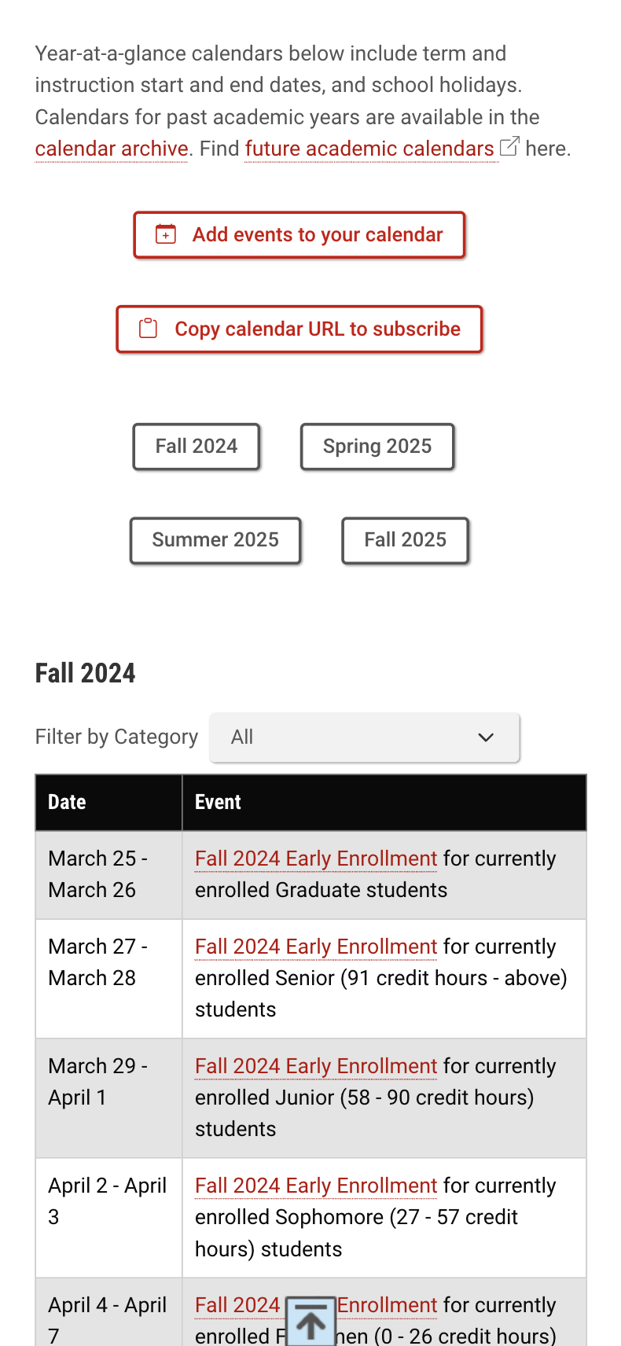621x1346 pixels.
Task: Click the Event column header
Action: pyautogui.click(x=219, y=802)
